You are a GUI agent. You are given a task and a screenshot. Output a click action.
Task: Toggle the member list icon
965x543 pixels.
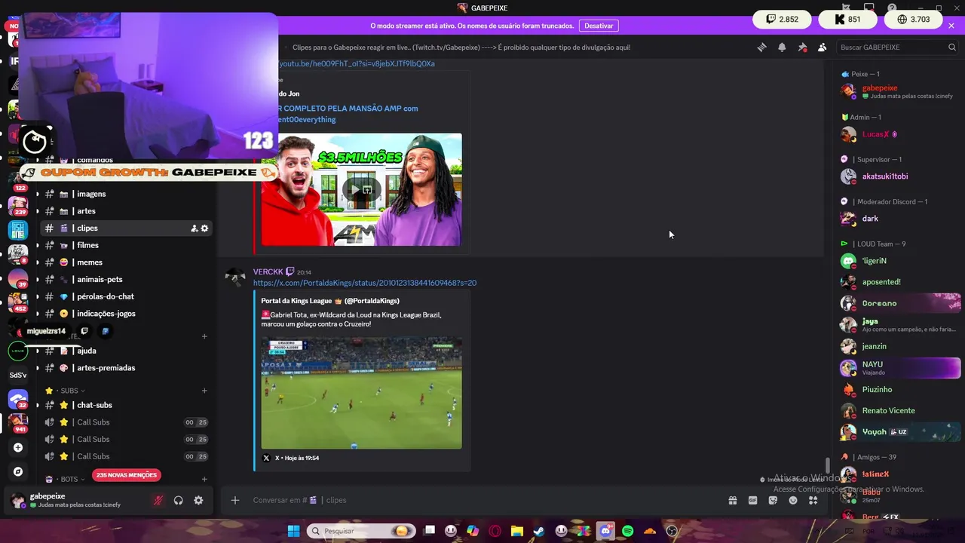823,47
